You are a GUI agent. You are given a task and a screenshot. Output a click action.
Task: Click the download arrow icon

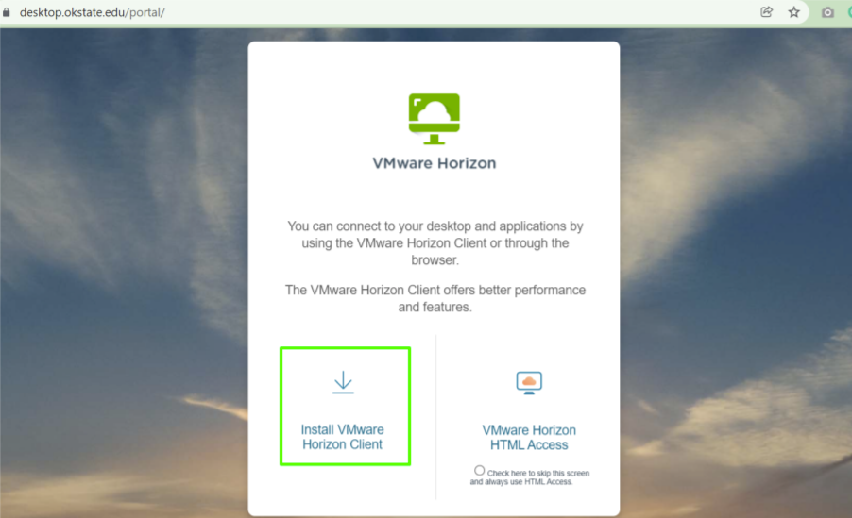pos(343,382)
